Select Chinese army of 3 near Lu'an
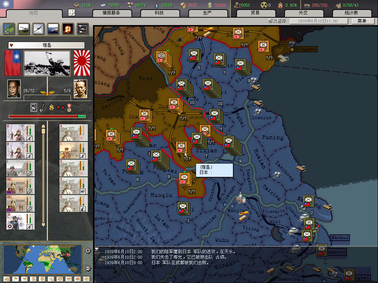This screenshot has height=283, width=378. (x=184, y=209)
